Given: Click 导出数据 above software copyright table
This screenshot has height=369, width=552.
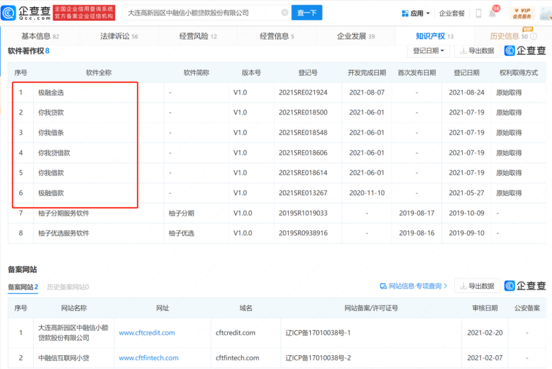Looking at the screenshot, I should coord(477,51).
